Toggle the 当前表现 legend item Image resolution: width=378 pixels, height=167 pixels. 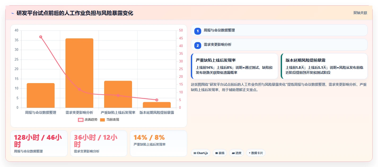pos(109,120)
